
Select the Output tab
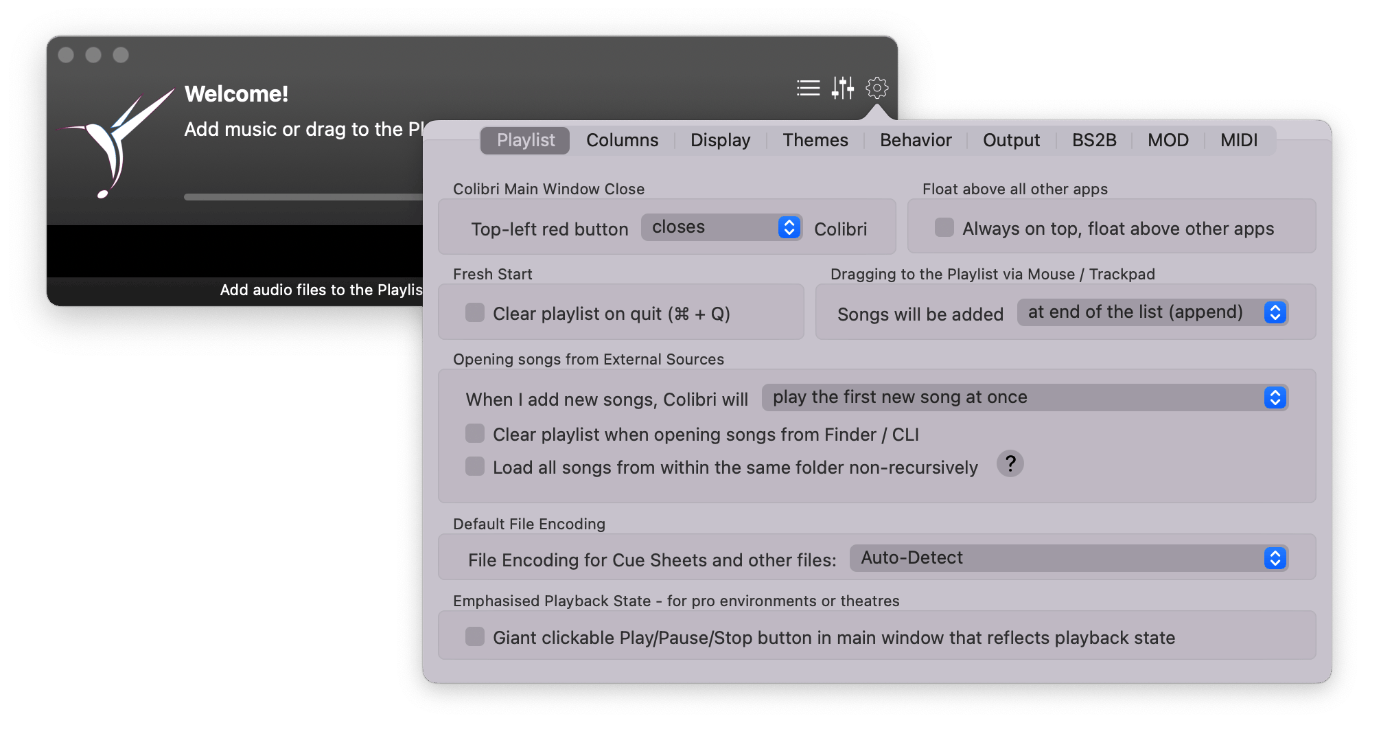coord(1011,140)
